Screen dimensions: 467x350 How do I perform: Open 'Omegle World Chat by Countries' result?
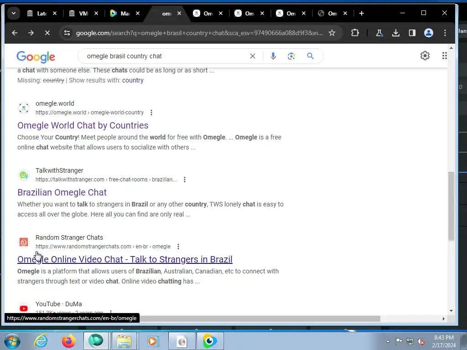pos(83,125)
